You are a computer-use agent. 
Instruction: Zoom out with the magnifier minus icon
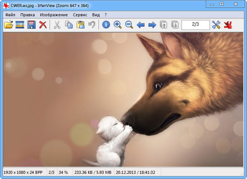pos(129,25)
